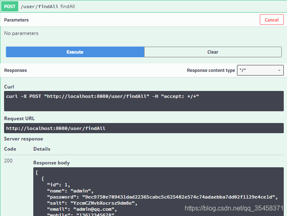Select the curl command text box

pyautogui.click(x=144, y=101)
